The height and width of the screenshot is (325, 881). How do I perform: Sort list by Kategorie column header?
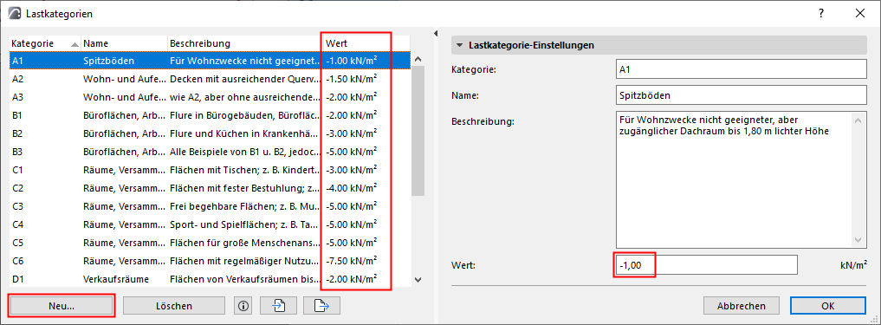45,43
